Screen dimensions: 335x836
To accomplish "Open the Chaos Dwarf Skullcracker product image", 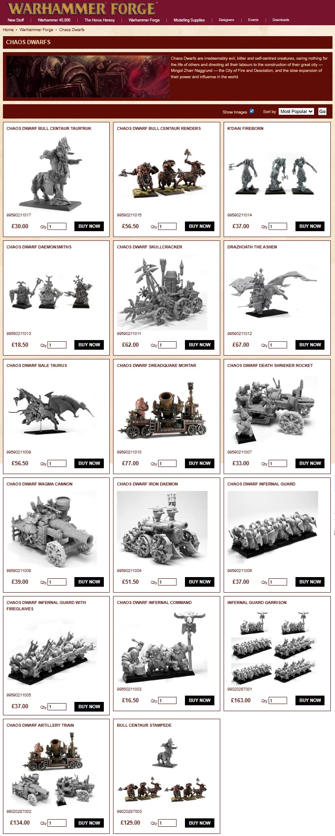I will pyautogui.click(x=162, y=292).
